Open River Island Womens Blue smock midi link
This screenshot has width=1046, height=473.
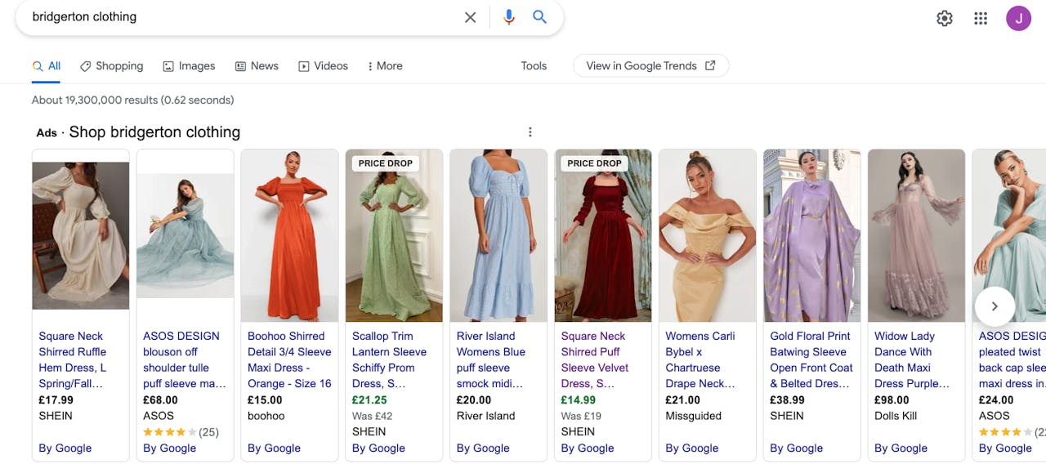click(491, 359)
